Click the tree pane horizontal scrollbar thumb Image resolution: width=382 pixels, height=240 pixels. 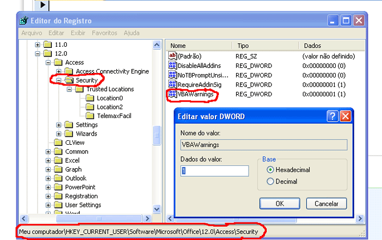click(x=99, y=218)
